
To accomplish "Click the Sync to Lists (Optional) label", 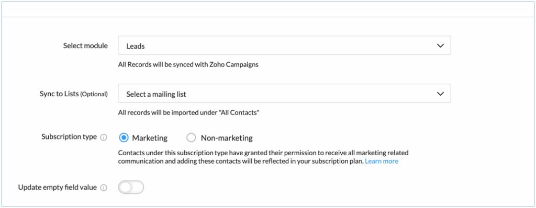I will [x=74, y=94].
